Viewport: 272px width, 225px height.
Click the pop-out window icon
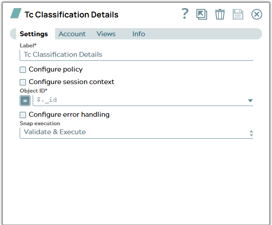pyautogui.click(x=202, y=14)
